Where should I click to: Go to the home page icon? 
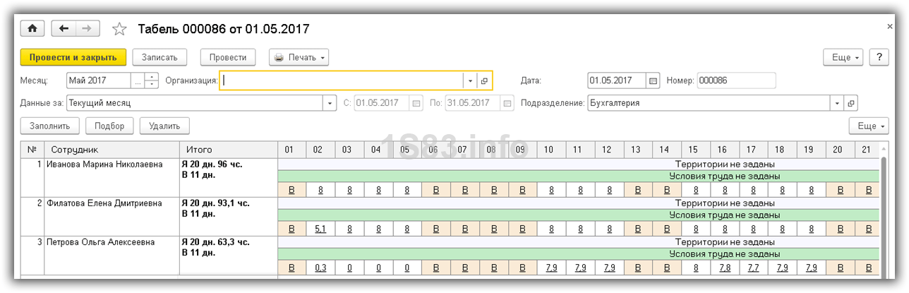tap(33, 28)
